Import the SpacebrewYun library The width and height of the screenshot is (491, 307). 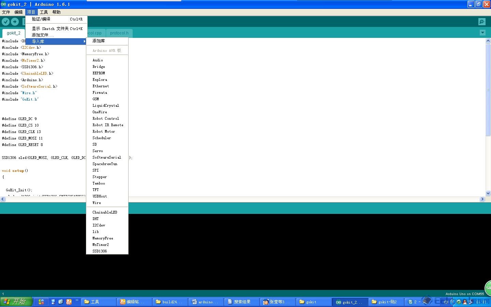pos(107,164)
